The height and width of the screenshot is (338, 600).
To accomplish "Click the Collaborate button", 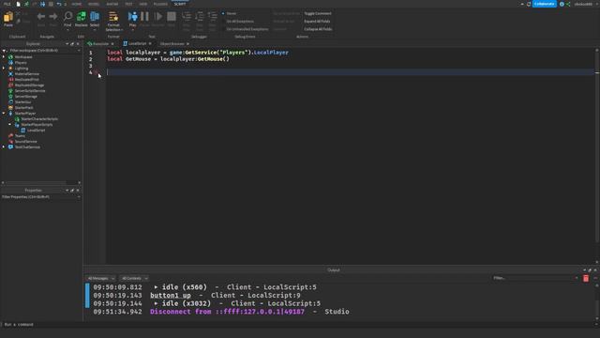I will pyautogui.click(x=545, y=4).
